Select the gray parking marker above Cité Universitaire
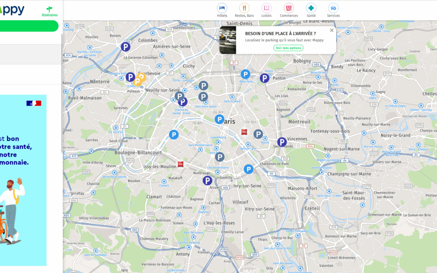Image resolution: width=437 pixels, height=273 pixels. [x=220, y=157]
